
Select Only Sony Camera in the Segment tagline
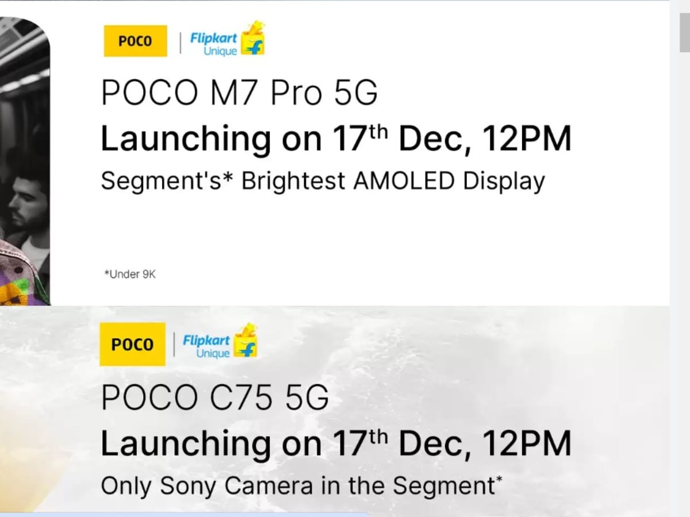click(301, 486)
